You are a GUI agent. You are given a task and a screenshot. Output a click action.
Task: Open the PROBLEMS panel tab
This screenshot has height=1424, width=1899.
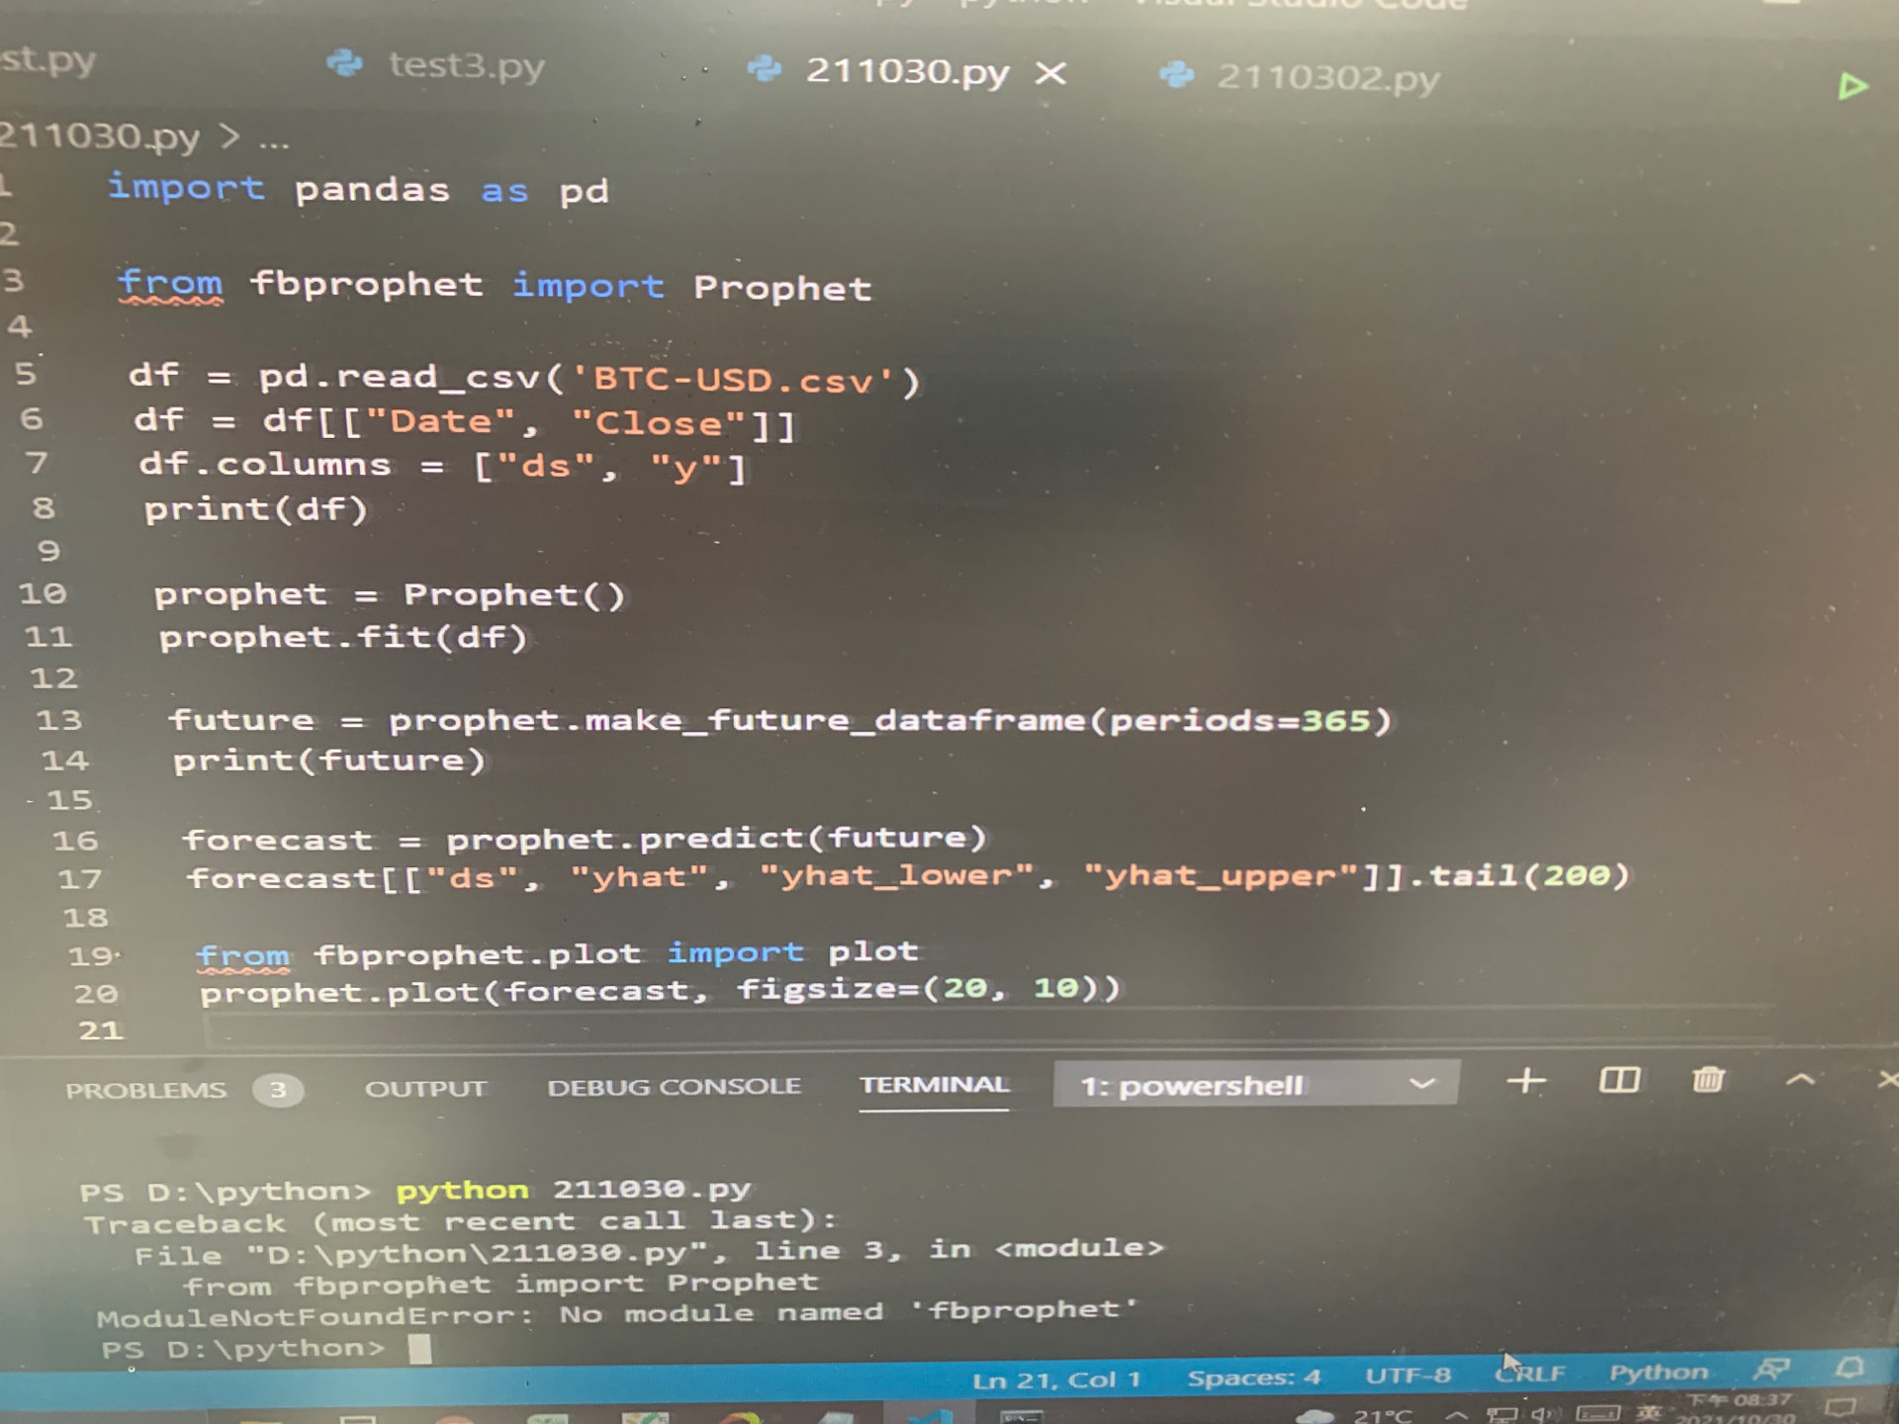[145, 1090]
